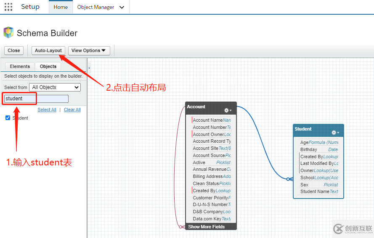The width and height of the screenshot is (374, 238).
Task: Select the D-U-N-S Number field row
Action: pyautogui.click(x=212, y=204)
